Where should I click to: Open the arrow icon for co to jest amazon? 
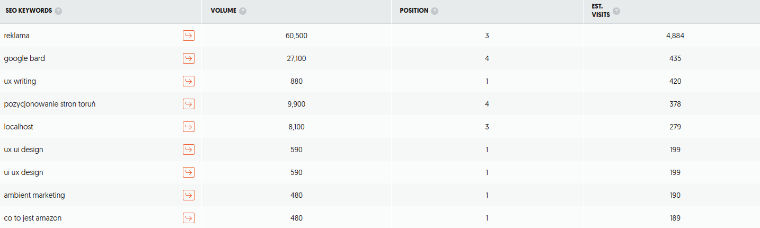[x=189, y=218]
